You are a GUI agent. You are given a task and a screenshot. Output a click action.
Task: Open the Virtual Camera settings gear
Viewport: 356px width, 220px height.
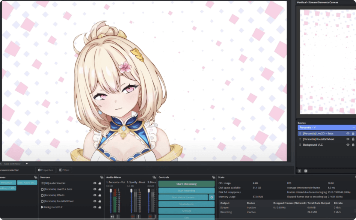(x=211, y=197)
